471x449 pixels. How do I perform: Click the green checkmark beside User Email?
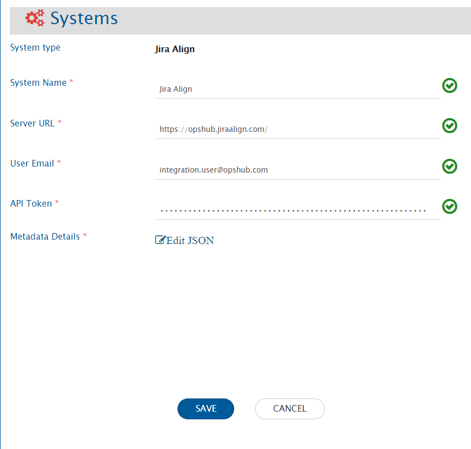coord(450,166)
